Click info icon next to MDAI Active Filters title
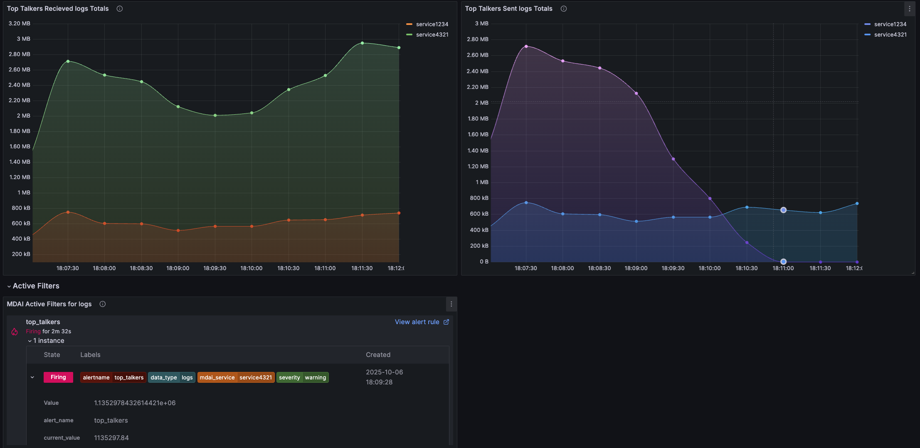Image resolution: width=920 pixels, height=448 pixels. 102,304
